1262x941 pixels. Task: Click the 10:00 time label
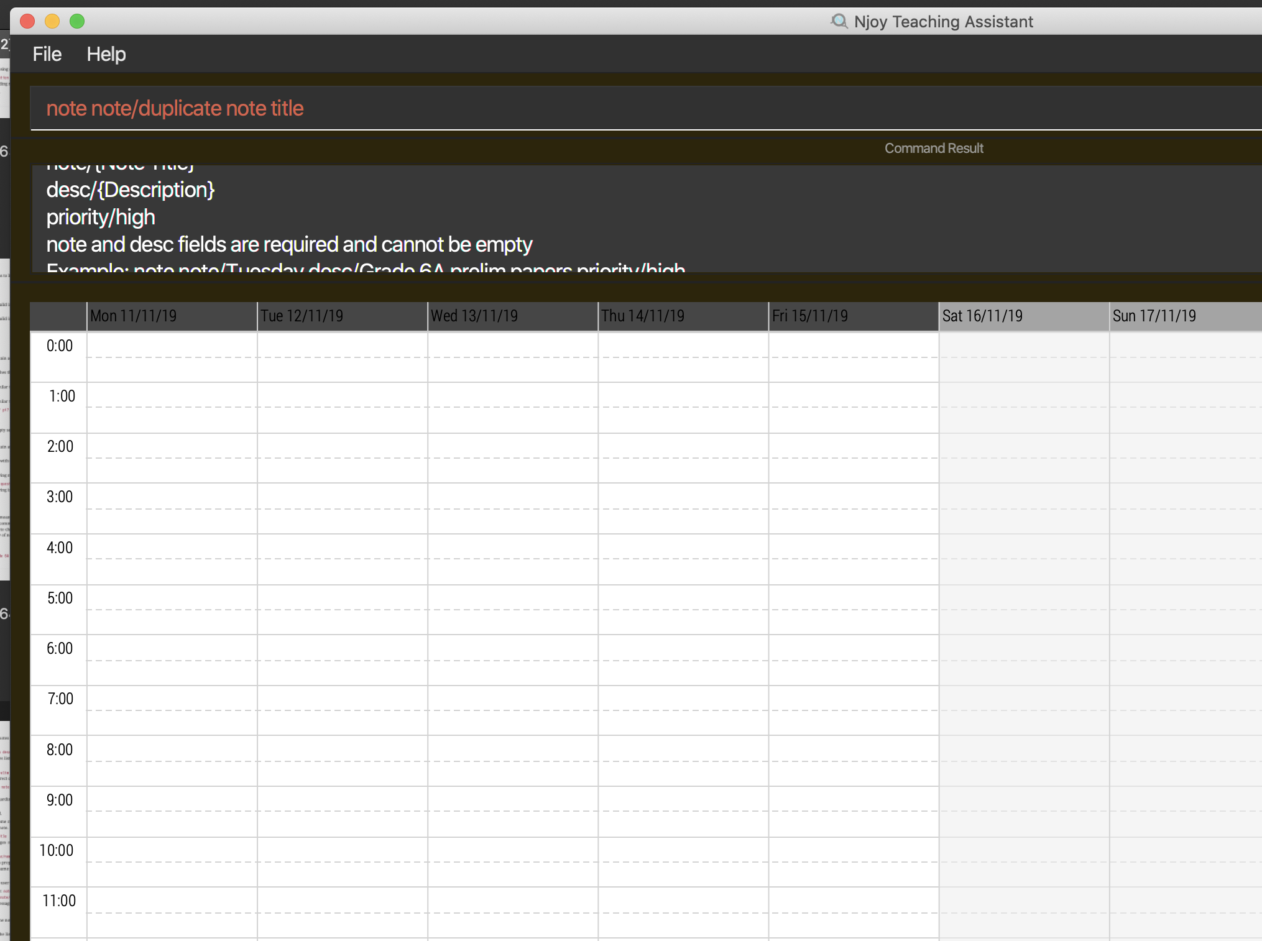57,850
